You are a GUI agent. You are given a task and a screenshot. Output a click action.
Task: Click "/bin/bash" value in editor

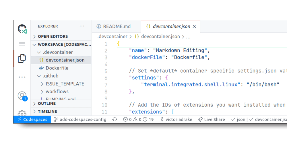coord(263,85)
